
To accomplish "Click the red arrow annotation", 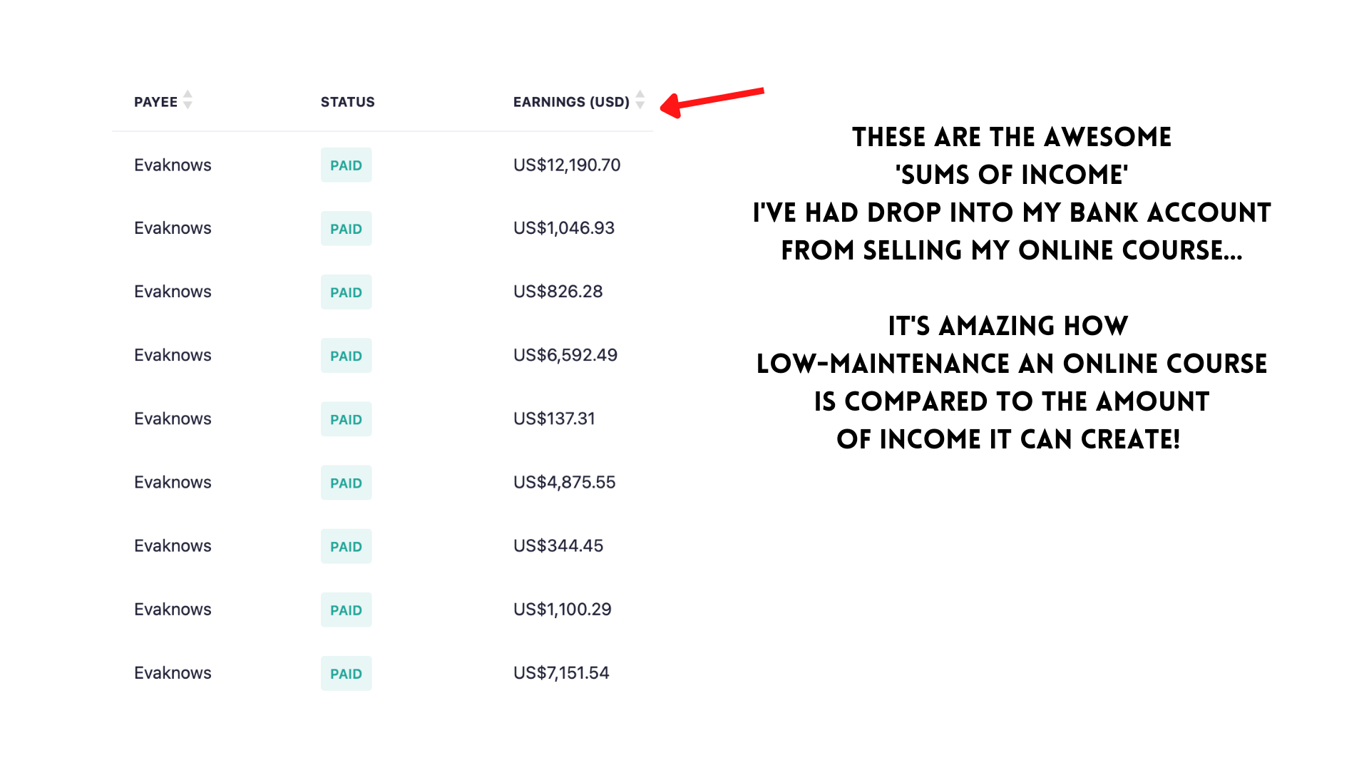I will point(712,102).
